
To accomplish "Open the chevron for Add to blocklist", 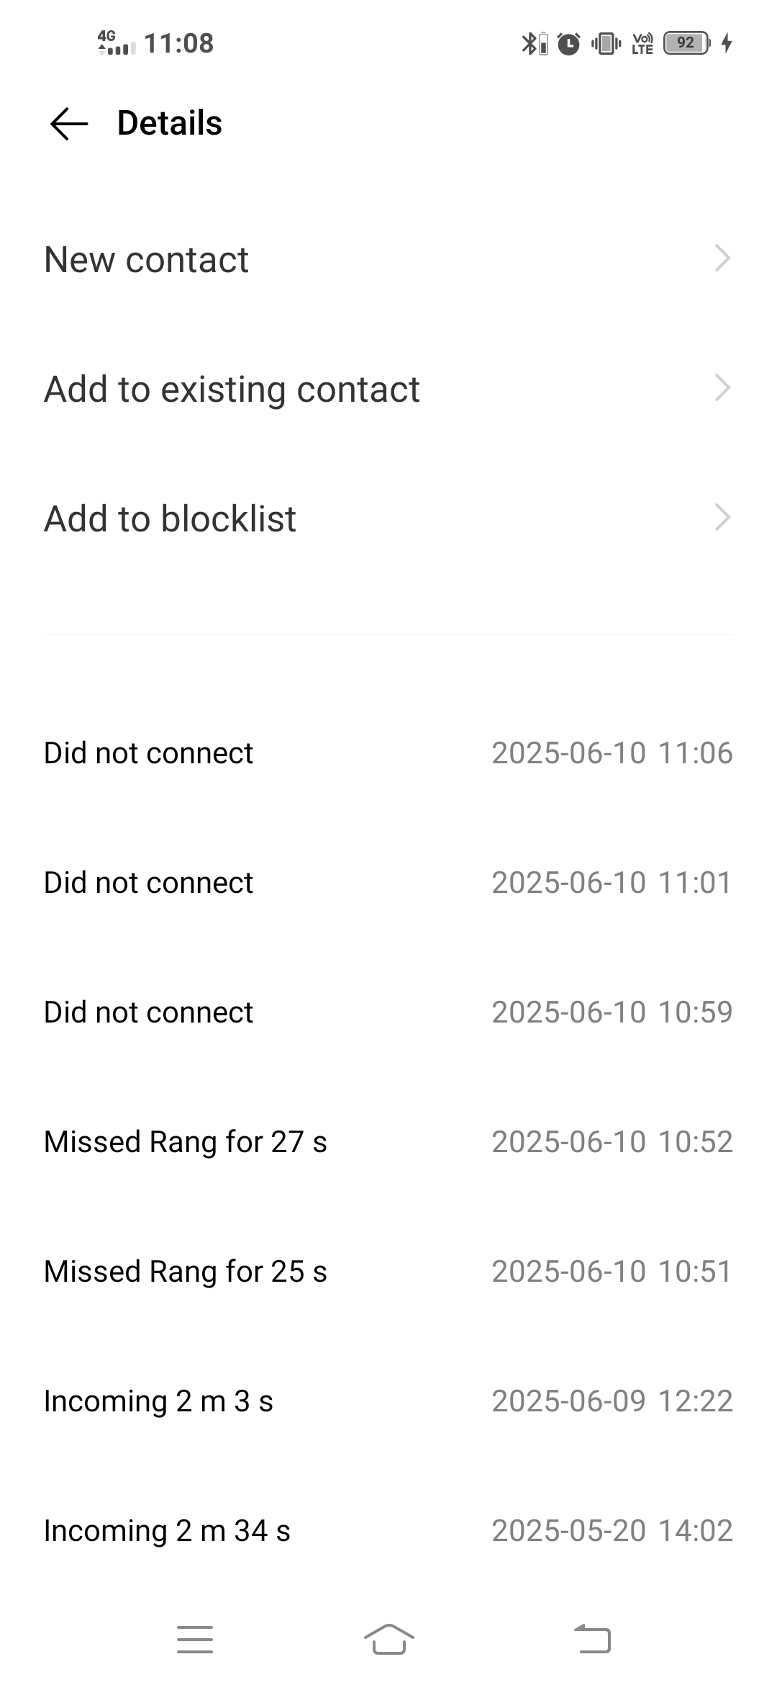I will 722,518.
